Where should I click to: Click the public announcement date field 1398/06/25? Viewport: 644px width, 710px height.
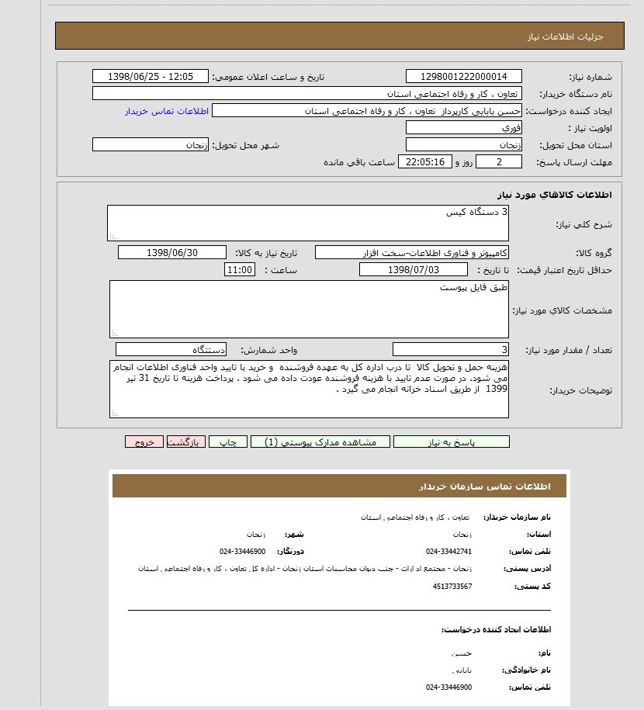[x=151, y=76]
